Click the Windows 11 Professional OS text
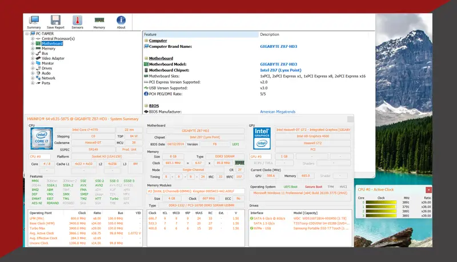The height and width of the screenshot is (262, 457). (x=300, y=193)
